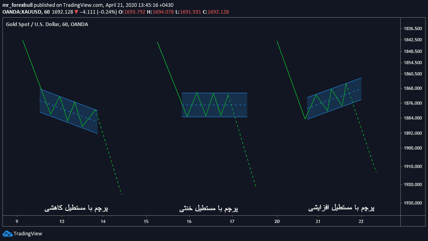Screen dimensions: 428x241
Task: Click the 1930.000 price axis label
Action: click(x=413, y=203)
